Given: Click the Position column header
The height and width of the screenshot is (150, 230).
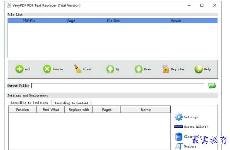Looking at the screenshot, I should click(x=22, y=110).
